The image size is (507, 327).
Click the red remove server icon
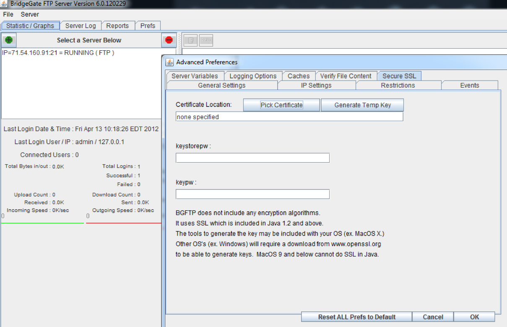[x=169, y=40]
